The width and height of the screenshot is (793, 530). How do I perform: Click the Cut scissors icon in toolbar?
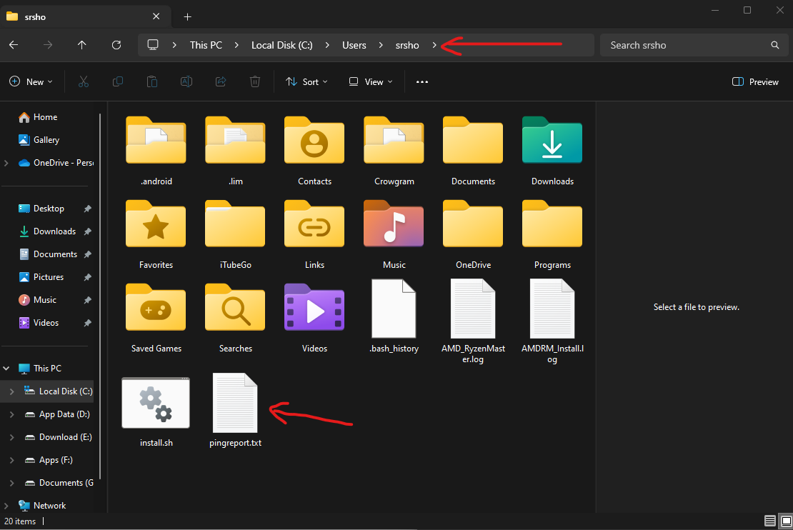tap(84, 82)
